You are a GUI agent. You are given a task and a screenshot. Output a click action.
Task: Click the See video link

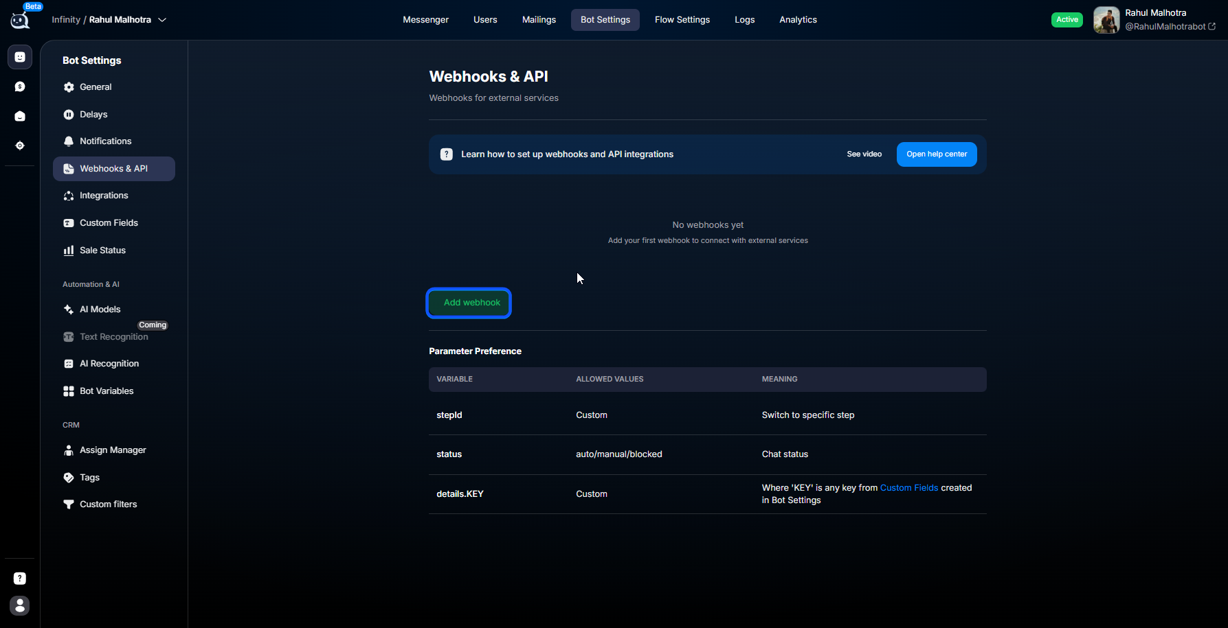click(864, 154)
